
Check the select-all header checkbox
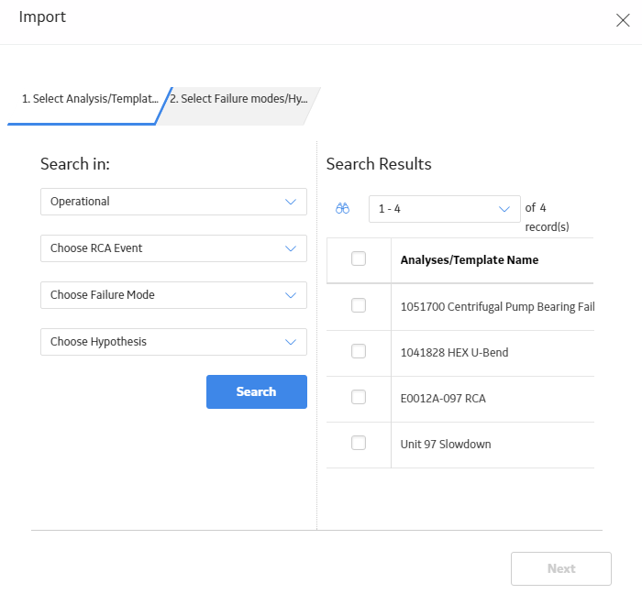[359, 258]
